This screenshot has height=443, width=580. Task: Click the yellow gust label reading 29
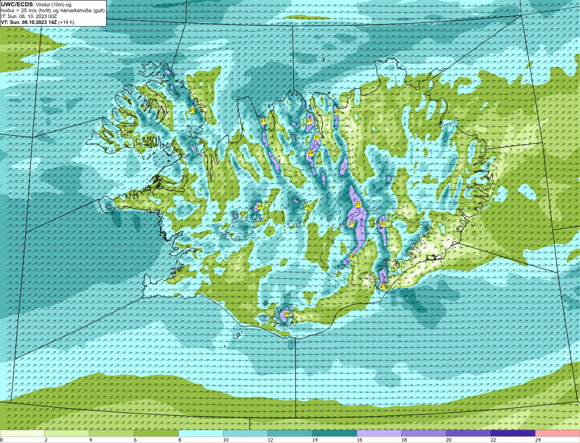tap(310, 153)
